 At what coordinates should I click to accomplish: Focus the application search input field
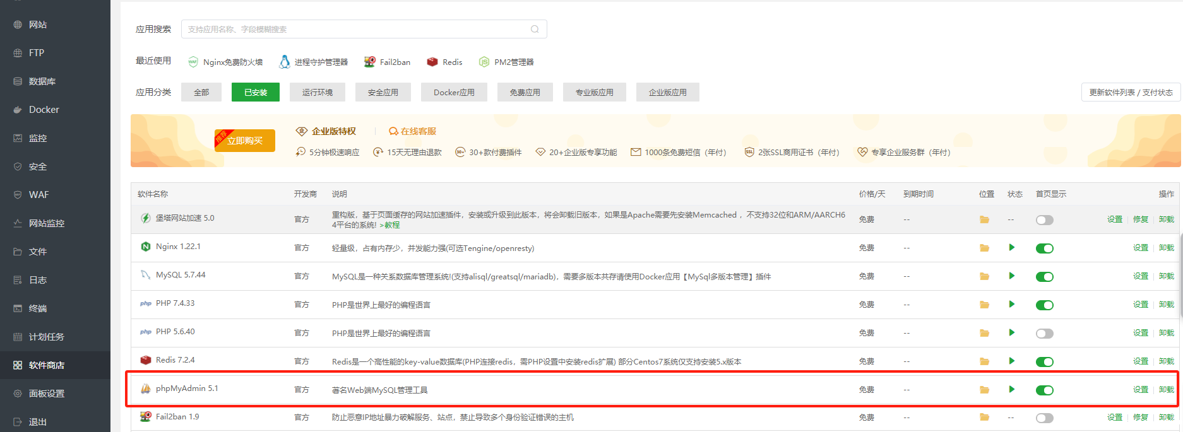click(357, 29)
